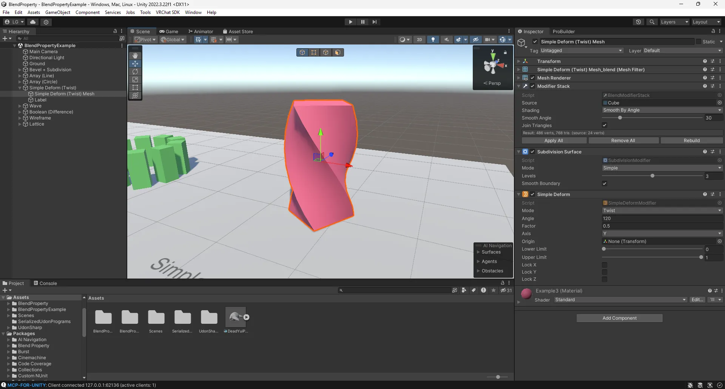Open the Layer Default dropdown
725x389 pixels.
(x=682, y=51)
